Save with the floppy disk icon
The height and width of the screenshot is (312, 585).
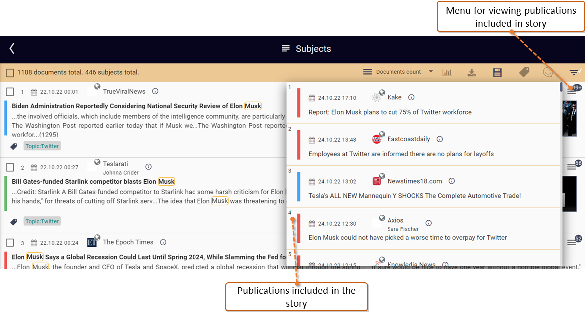497,72
